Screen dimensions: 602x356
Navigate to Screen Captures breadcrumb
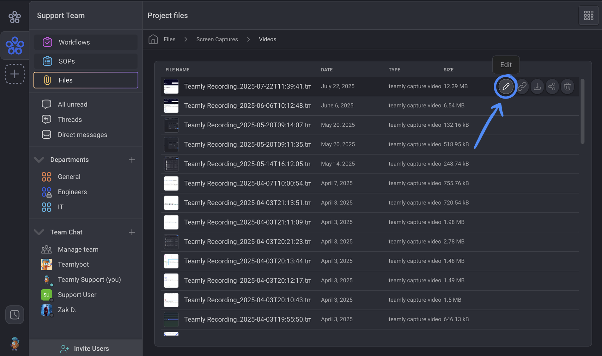tap(217, 39)
